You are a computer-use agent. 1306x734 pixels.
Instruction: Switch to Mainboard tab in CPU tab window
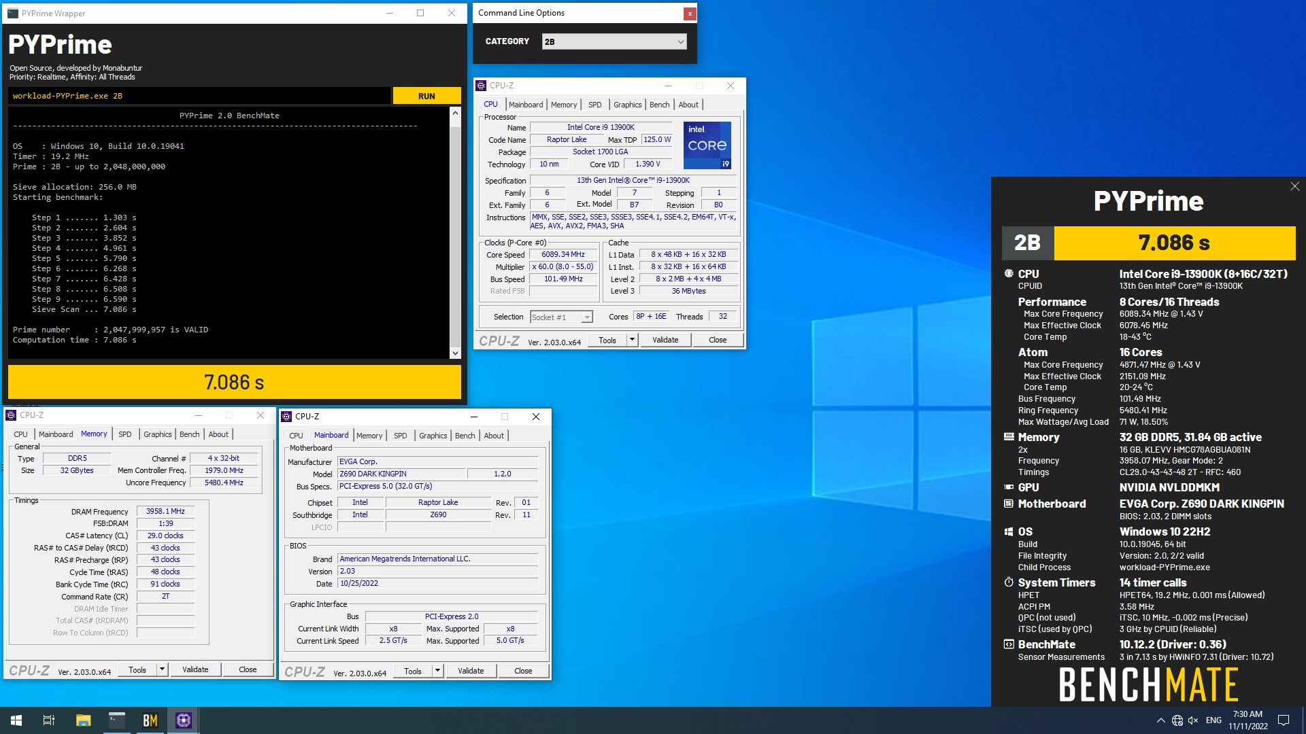tap(525, 105)
